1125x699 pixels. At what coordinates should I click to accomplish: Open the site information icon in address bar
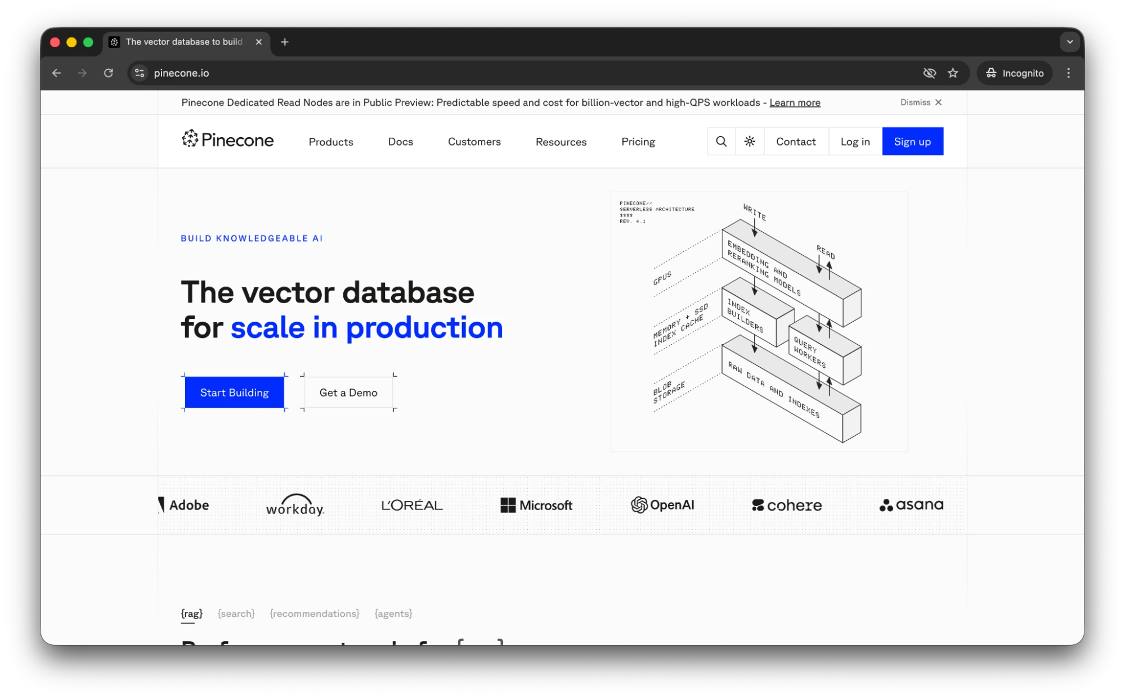140,73
